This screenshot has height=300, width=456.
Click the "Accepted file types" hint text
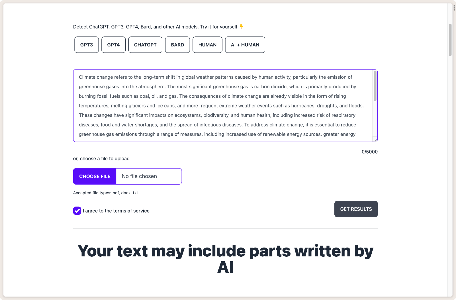click(x=105, y=193)
